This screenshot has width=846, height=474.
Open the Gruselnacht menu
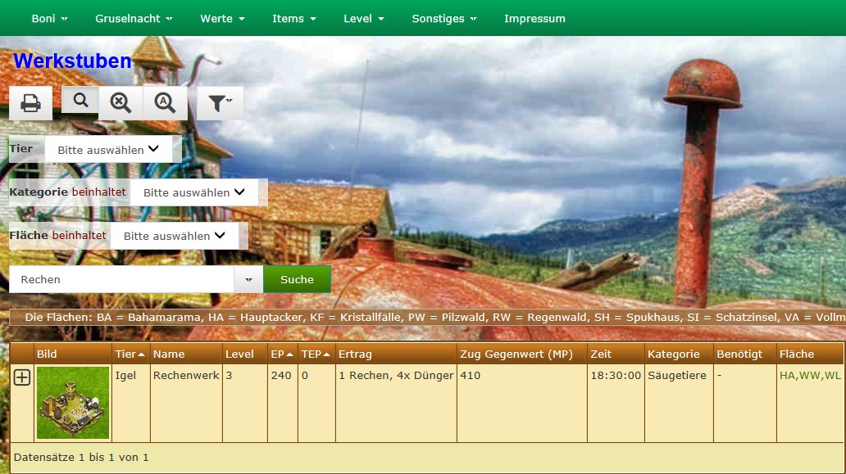click(134, 18)
